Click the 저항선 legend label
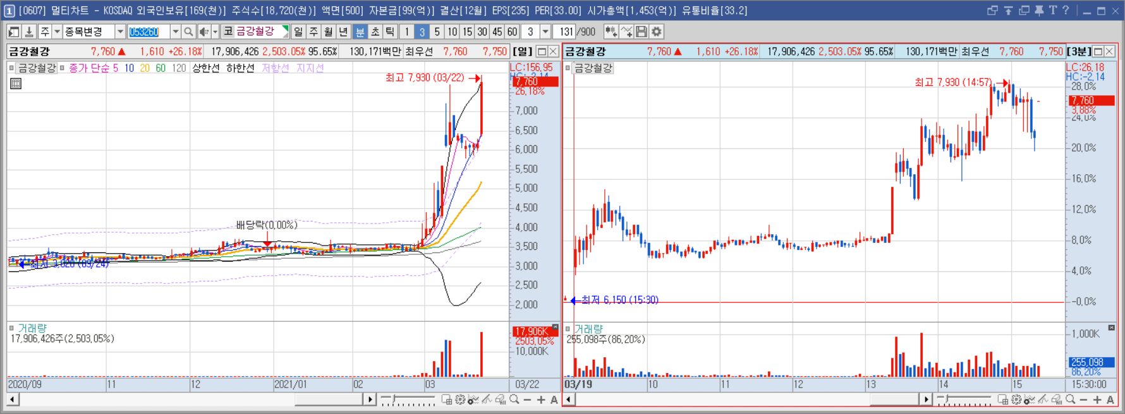Viewport: 1125px width, 414px height. [275, 68]
